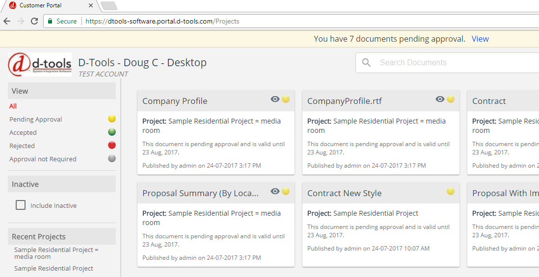The width and height of the screenshot is (539, 277).
Task: Click Project line on Contract New Style card
Action: pyautogui.click(x=363, y=213)
